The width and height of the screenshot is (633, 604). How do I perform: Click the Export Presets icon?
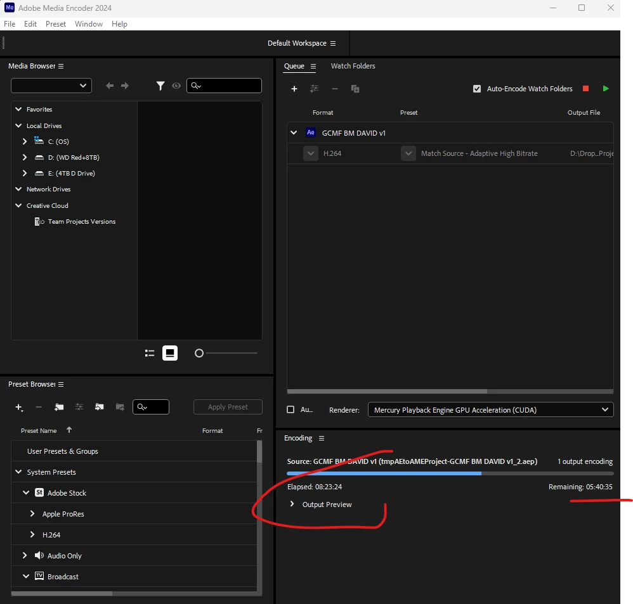point(120,407)
